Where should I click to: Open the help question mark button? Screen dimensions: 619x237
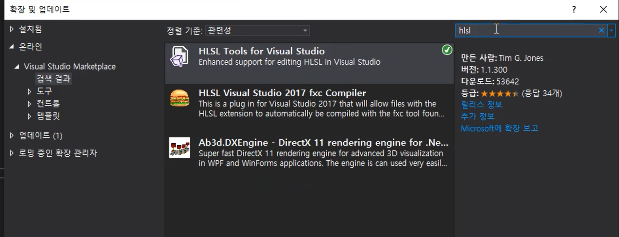click(x=574, y=9)
